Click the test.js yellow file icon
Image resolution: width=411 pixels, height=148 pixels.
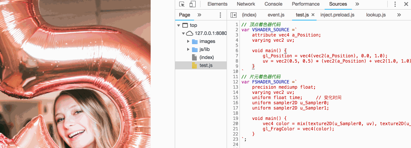pyautogui.click(x=194, y=65)
